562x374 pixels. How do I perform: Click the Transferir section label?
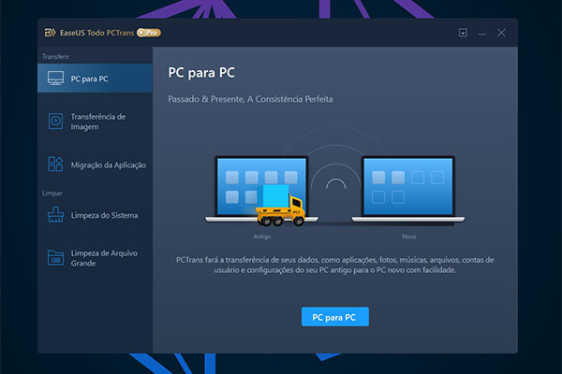[55, 56]
